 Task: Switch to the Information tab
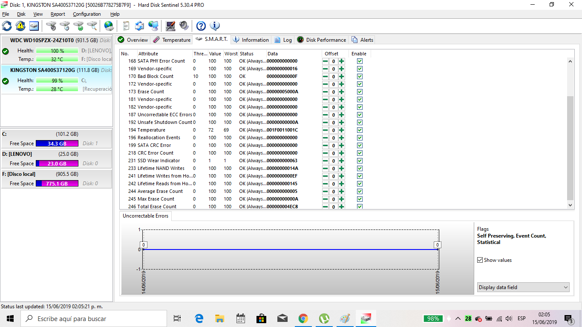pos(251,40)
